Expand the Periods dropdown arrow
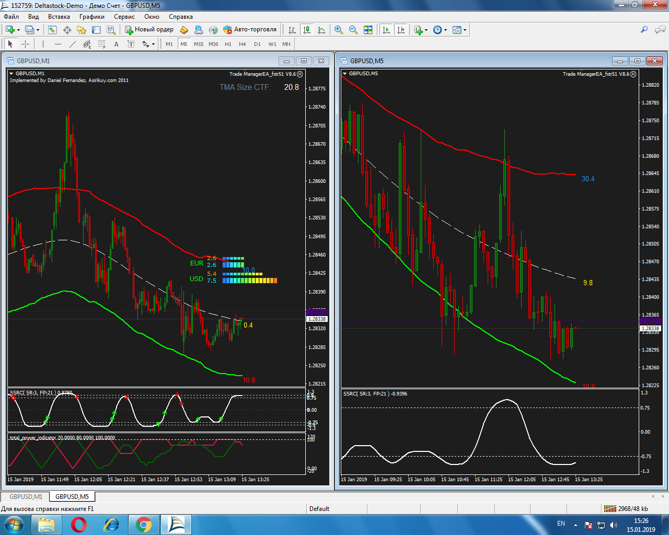This screenshot has width=669, height=535. click(445, 30)
